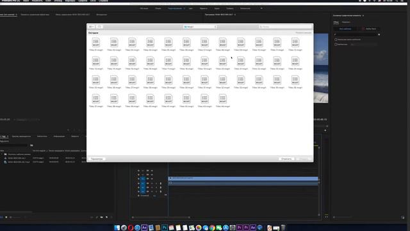
Task: Open the Trash in the Dock
Action: [283, 228]
